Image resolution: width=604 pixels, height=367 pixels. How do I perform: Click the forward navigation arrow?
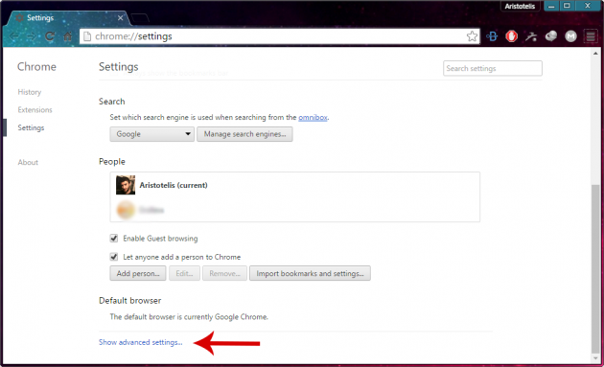point(32,36)
